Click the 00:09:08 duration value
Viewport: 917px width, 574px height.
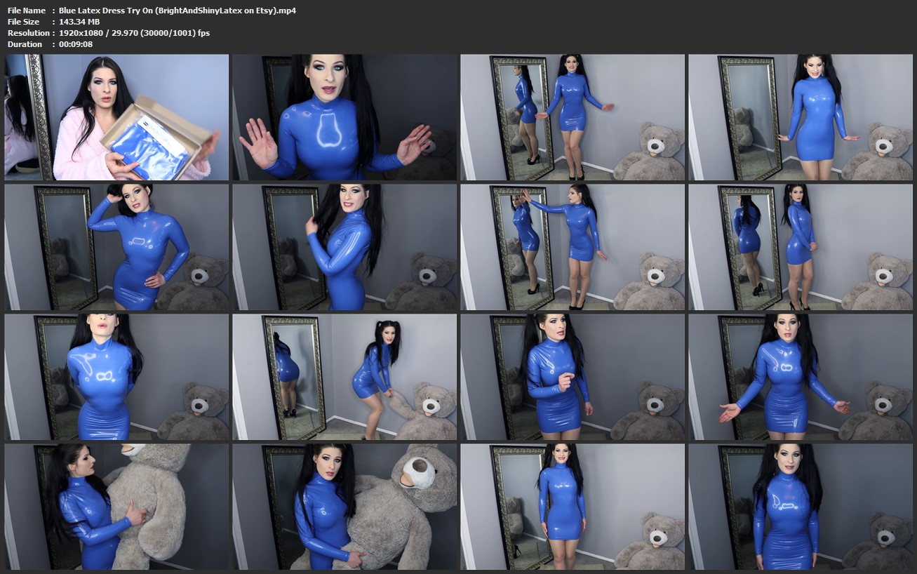[x=76, y=44]
